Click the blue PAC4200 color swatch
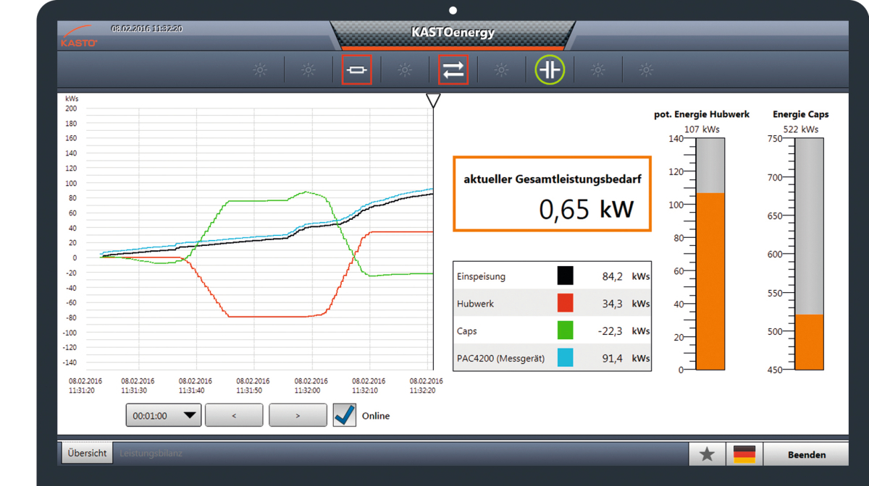869x486 pixels. point(565,357)
